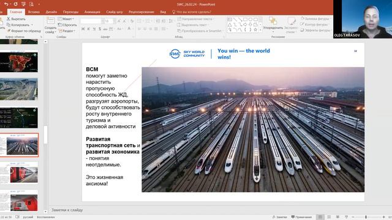Start slideshow from status bar icon
Viewport: 392px width, 220px height.
[346, 217]
